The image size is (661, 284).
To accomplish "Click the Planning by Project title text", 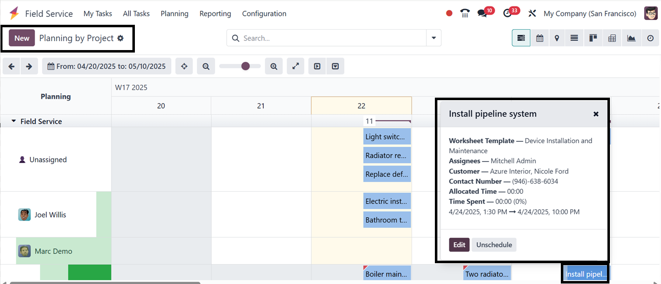I will 76,38.
